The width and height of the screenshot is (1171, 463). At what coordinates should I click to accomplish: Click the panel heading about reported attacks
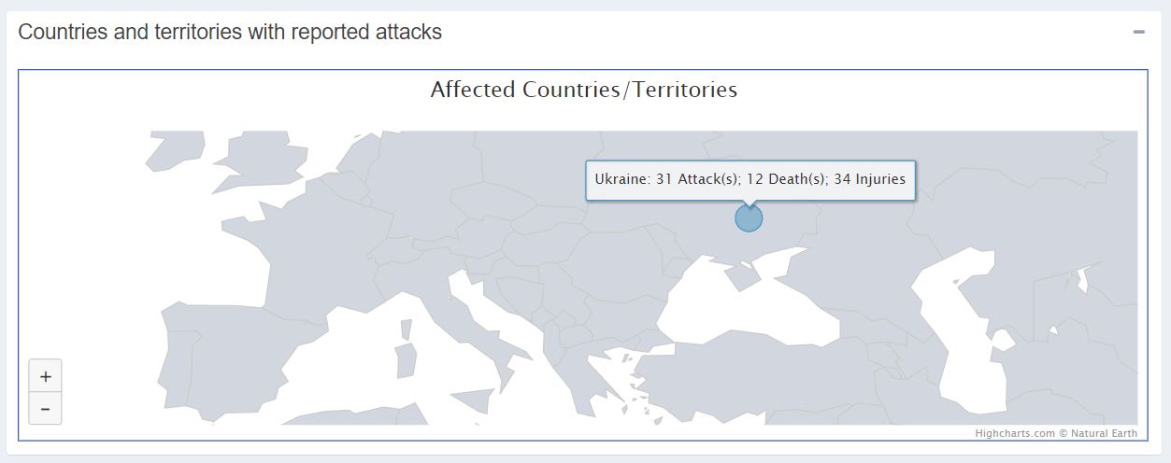[230, 32]
